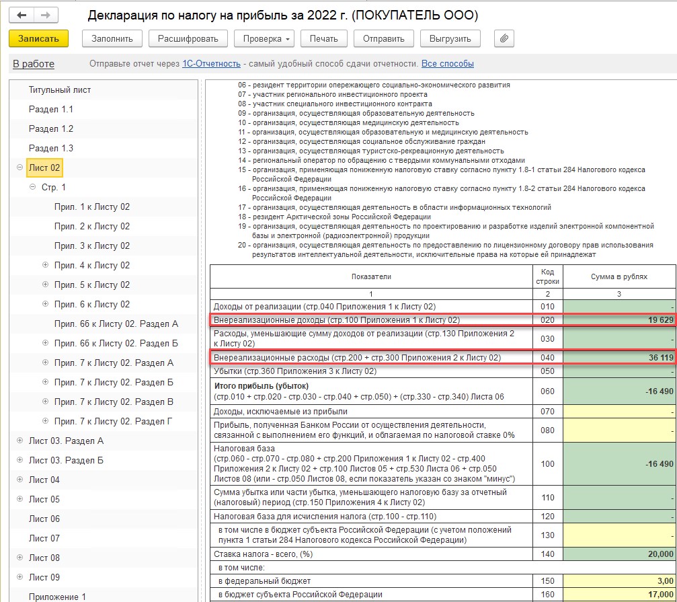
Task: Expand the Лист 05 node
Action: pyautogui.click(x=20, y=499)
